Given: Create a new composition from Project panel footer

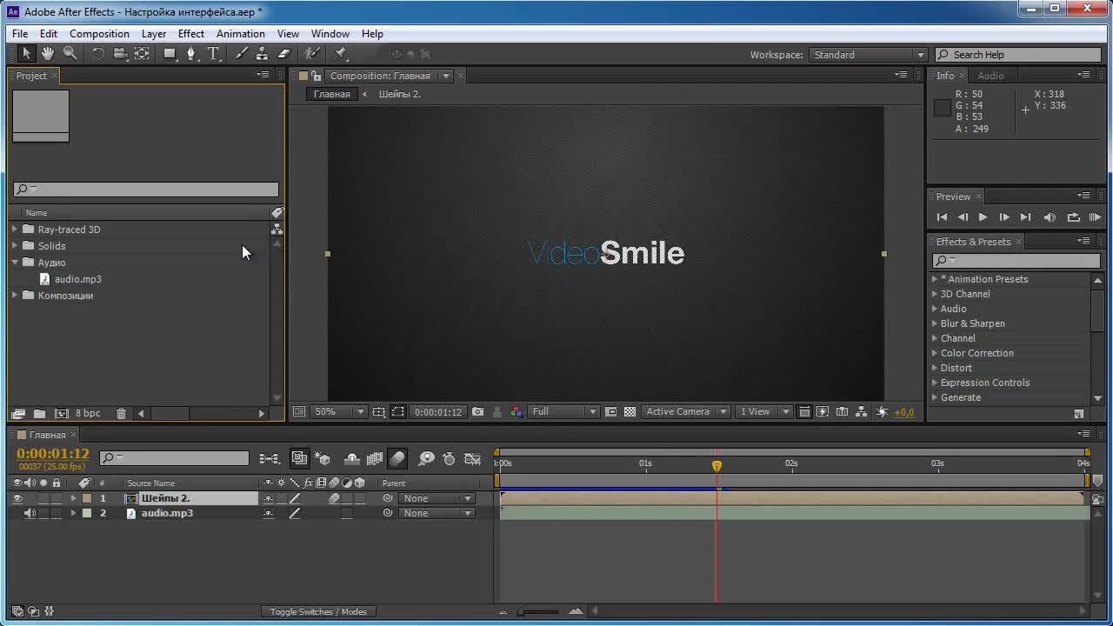Looking at the screenshot, I should click(x=62, y=414).
